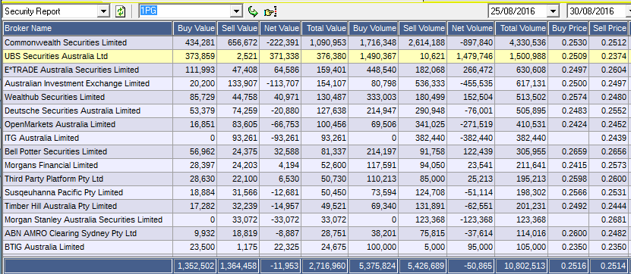
Task: Click Wealthhub total value 130,487
Action: pyautogui.click(x=331, y=97)
